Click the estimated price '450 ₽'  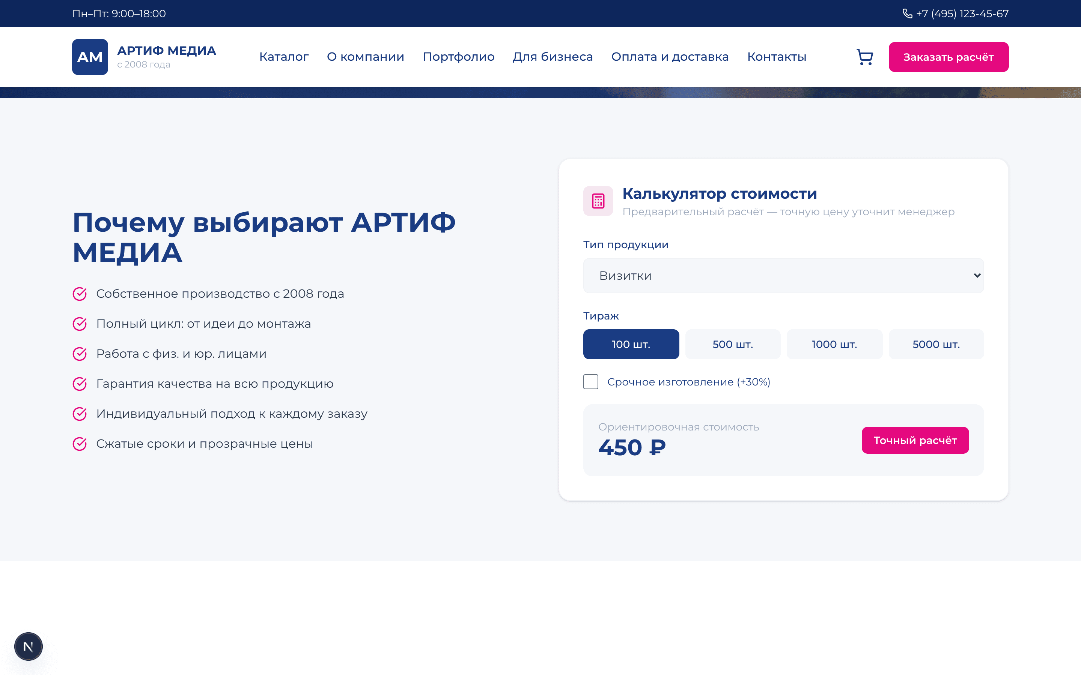tap(632, 447)
